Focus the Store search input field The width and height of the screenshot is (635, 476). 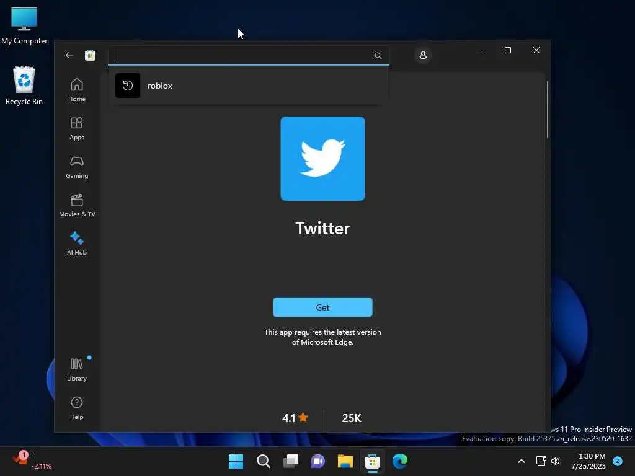click(248, 55)
